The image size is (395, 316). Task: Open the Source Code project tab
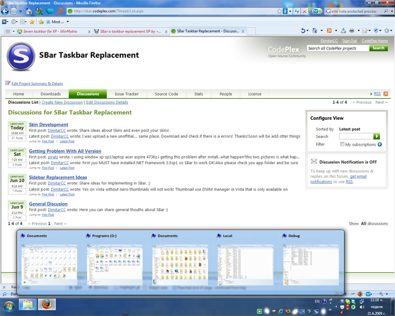(166, 94)
